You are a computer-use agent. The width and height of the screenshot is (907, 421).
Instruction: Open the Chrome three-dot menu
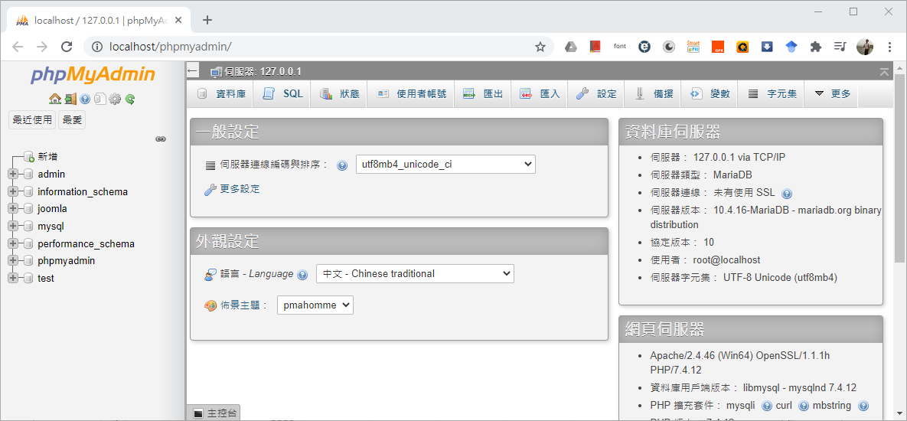(x=889, y=47)
